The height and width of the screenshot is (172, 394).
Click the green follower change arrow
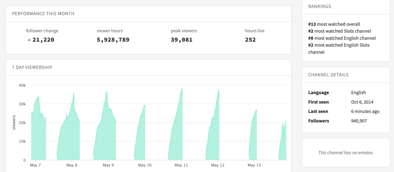pos(29,40)
